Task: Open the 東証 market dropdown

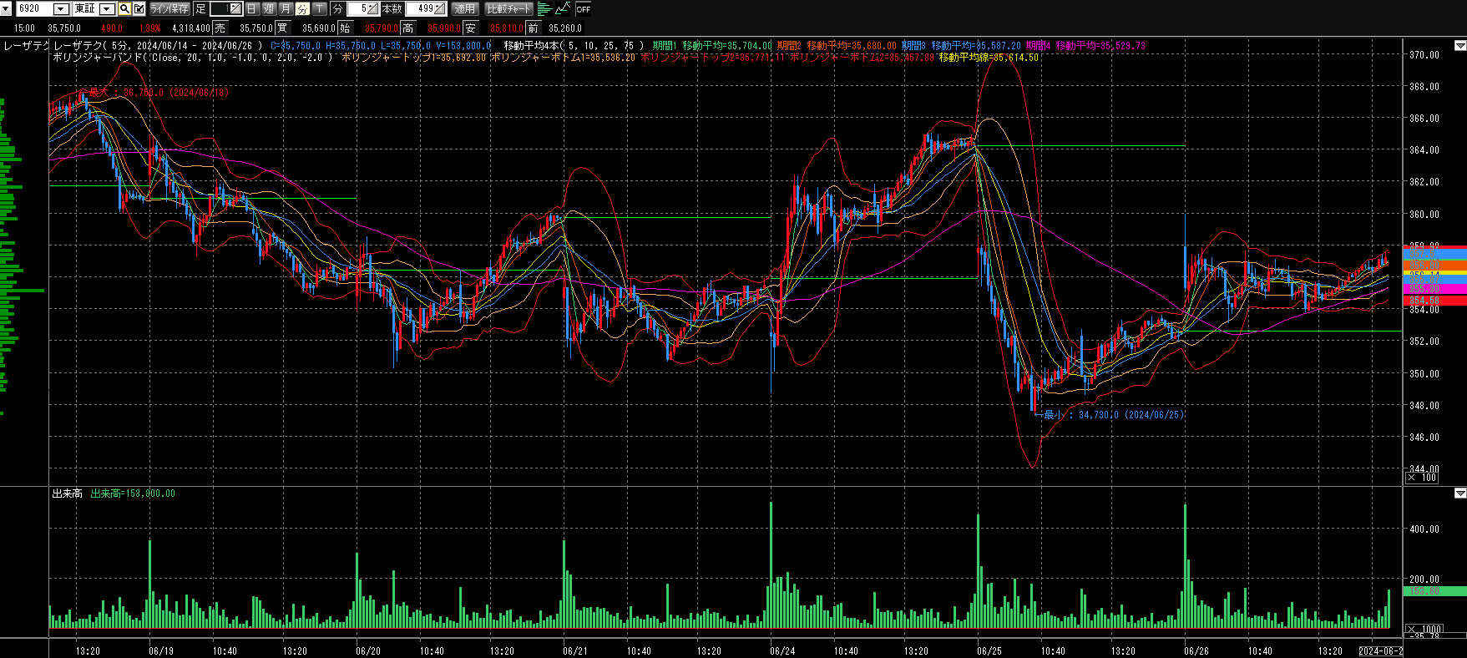Action: point(107,9)
